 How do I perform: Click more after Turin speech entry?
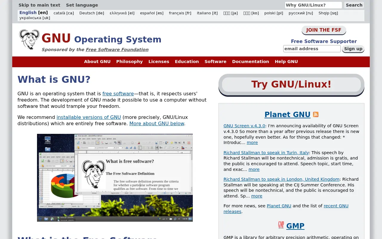(254, 169)
